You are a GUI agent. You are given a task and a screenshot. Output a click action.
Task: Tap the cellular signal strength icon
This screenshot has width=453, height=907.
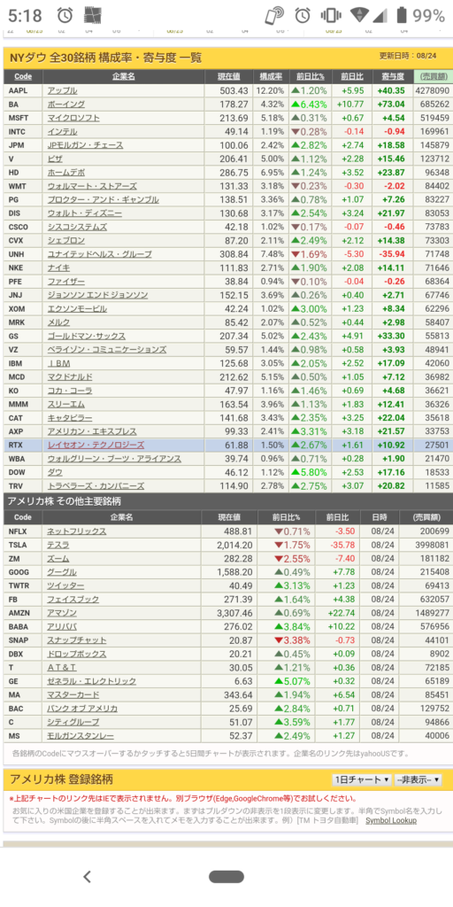coord(380,16)
